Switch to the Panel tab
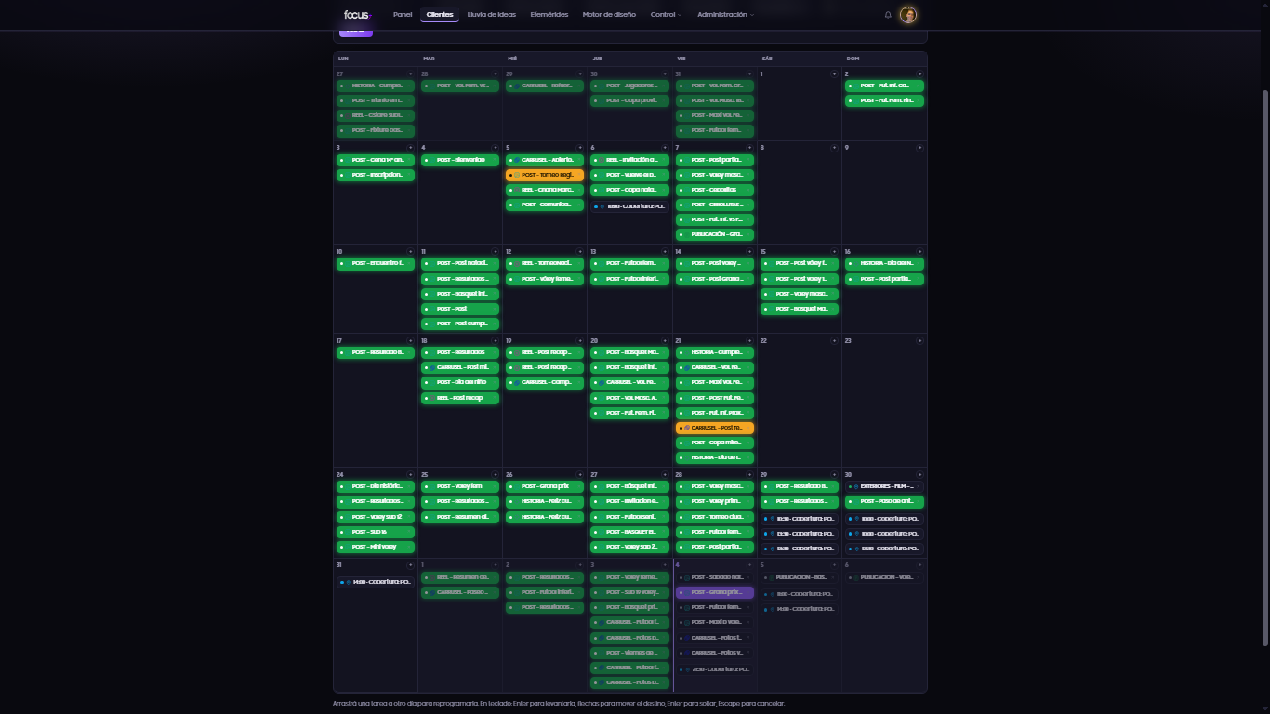Image resolution: width=1270 pixels, height=714 pixels. pos(403,15)
